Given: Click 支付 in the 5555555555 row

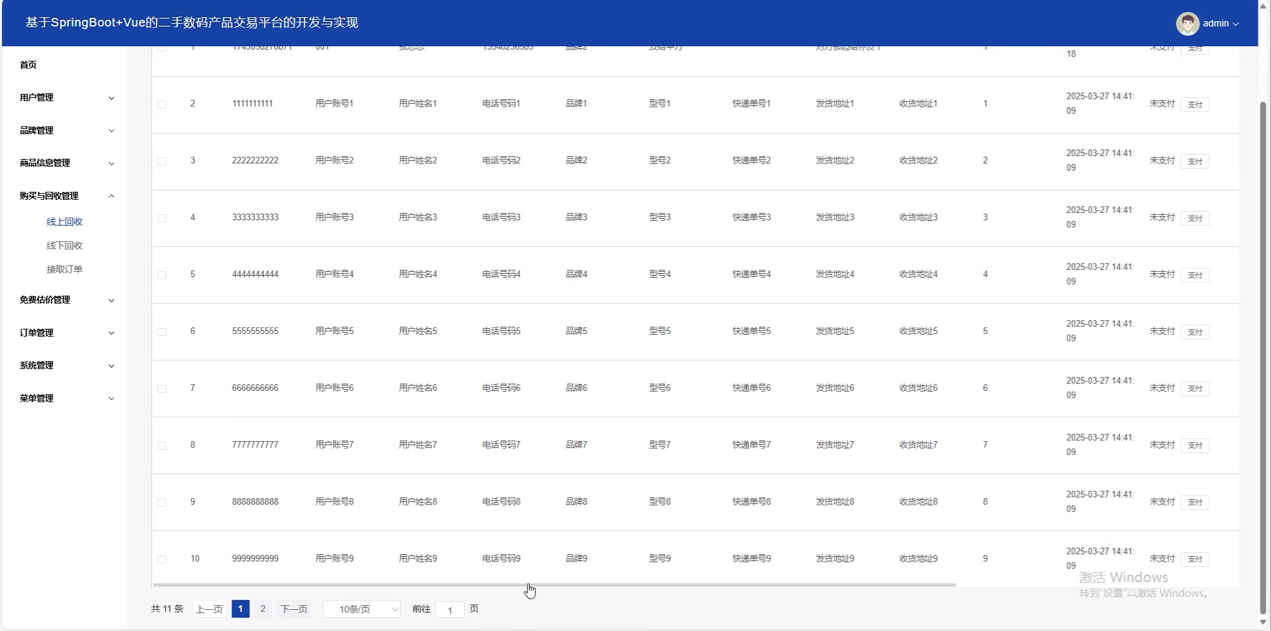Looking at the screenshot, I should coord(1195,332).
